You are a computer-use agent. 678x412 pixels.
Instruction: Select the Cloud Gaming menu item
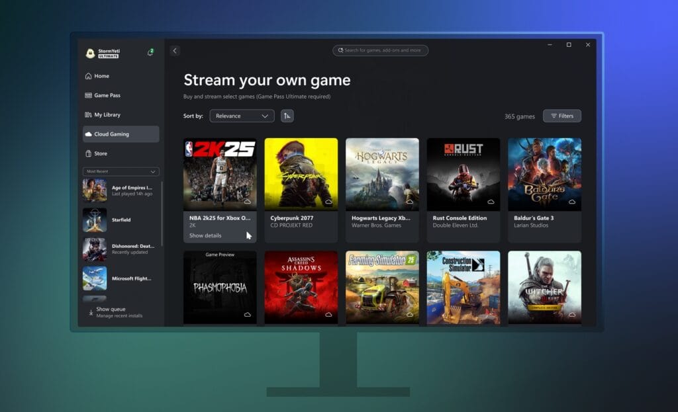121,134
